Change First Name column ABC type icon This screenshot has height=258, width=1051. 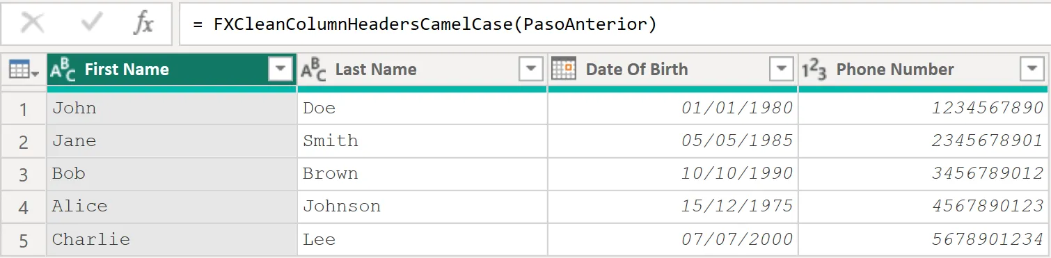(x=63, y=70)
